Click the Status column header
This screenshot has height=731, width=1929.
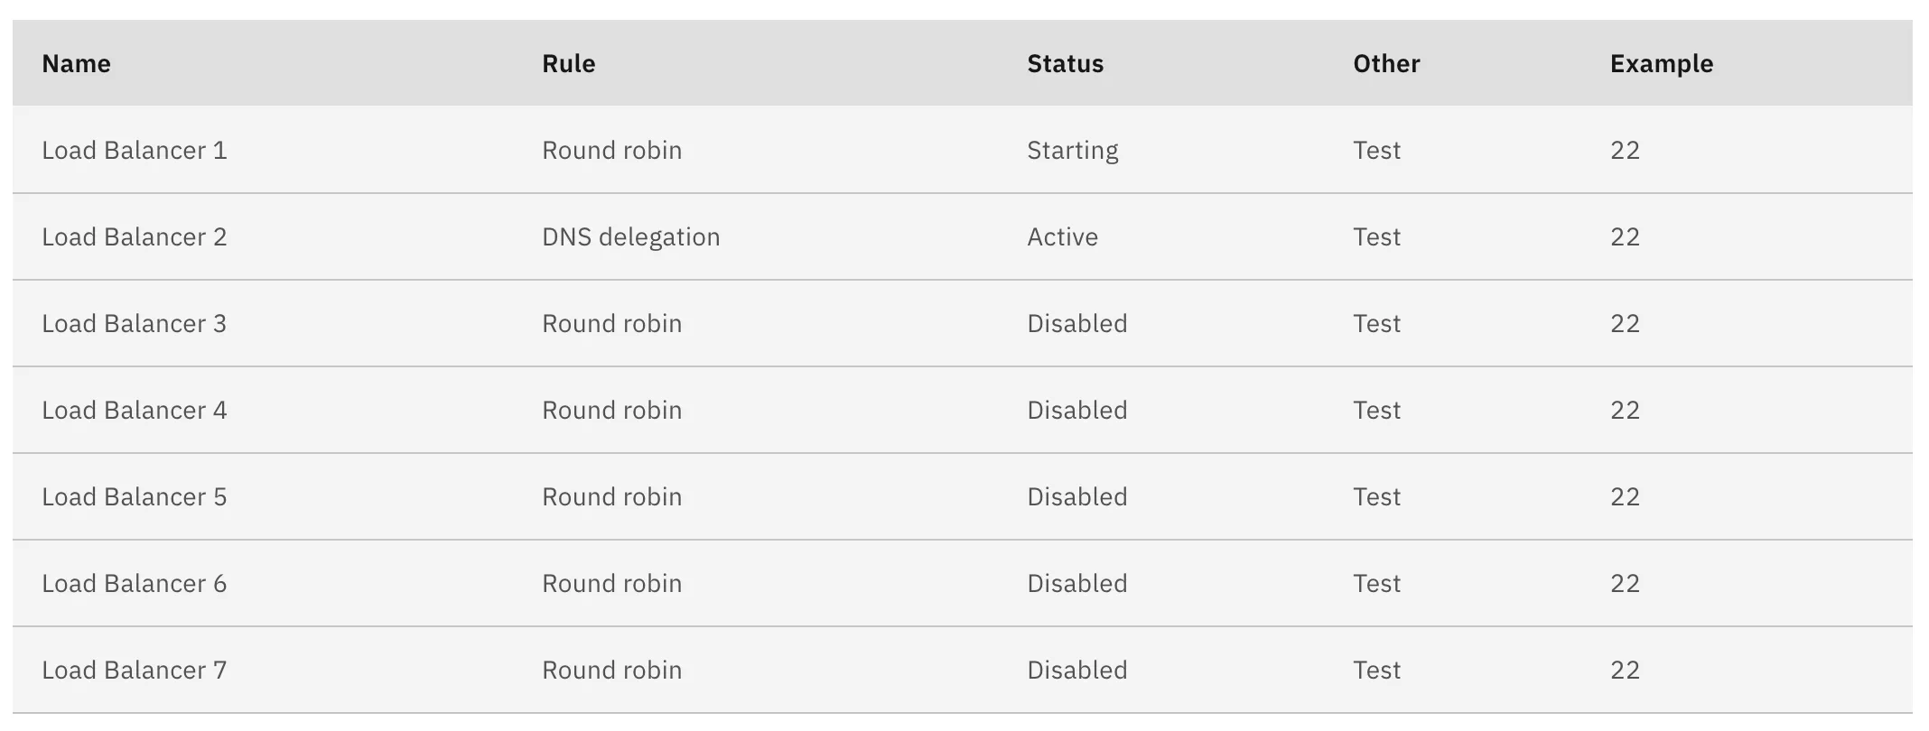click(x=1065, y=64)
